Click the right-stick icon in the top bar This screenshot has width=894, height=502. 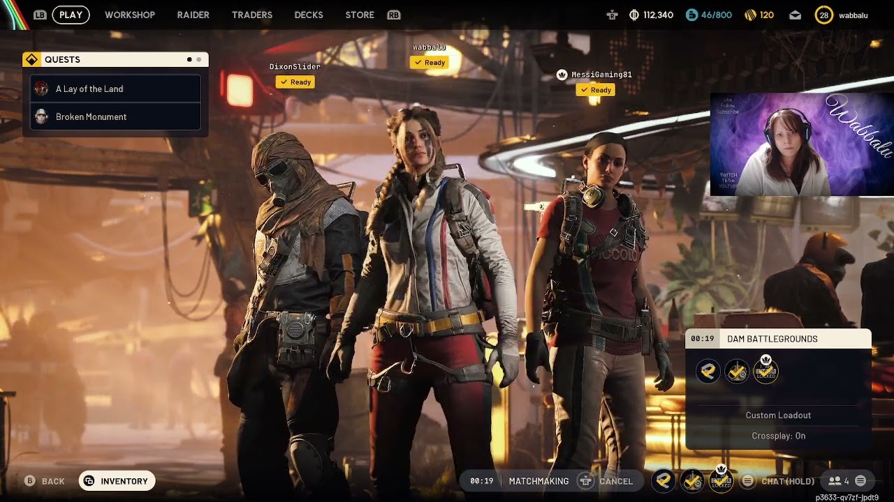613,15
